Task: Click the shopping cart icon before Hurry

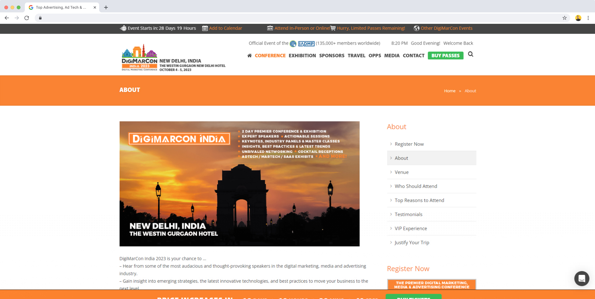Action: 333,28
